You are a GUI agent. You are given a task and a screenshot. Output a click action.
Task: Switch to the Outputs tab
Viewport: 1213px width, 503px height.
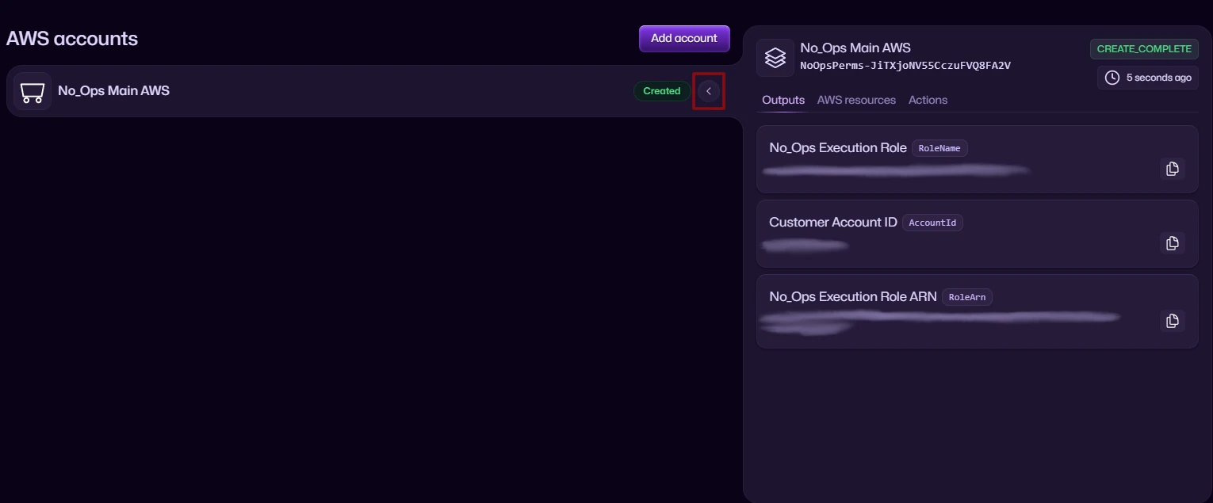(x=783, y=100)
